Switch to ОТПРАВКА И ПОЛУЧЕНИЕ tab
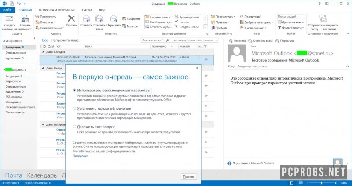This screenshot has width=352, height=186. [x=57, y=10]
